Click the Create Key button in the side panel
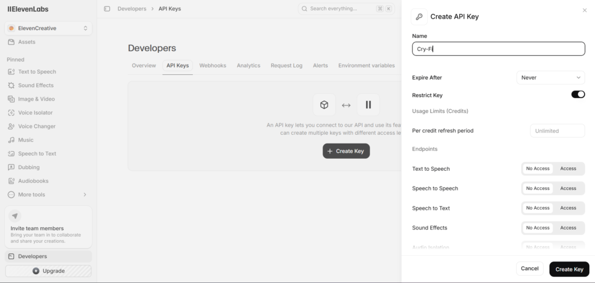595x283 pixels. point(569,269)
